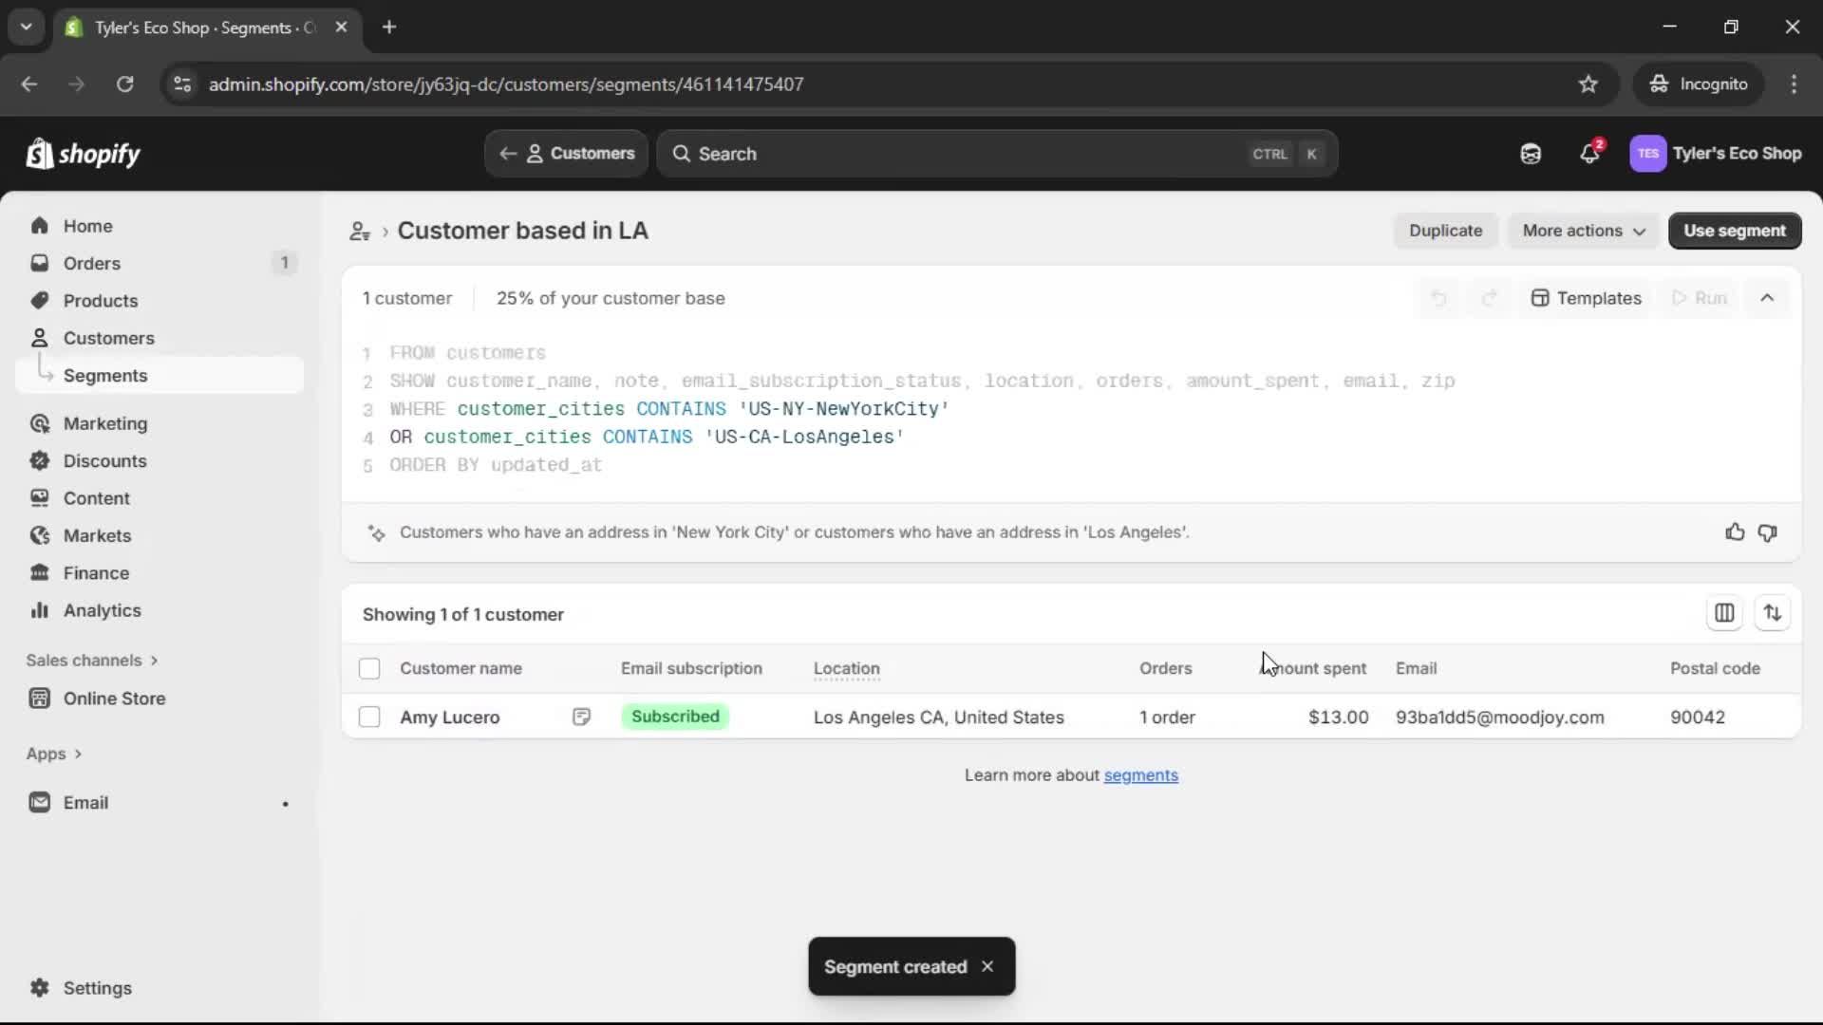
Task: Click the thumbs up feedback icon
Action: click(x=1735, y=532)
